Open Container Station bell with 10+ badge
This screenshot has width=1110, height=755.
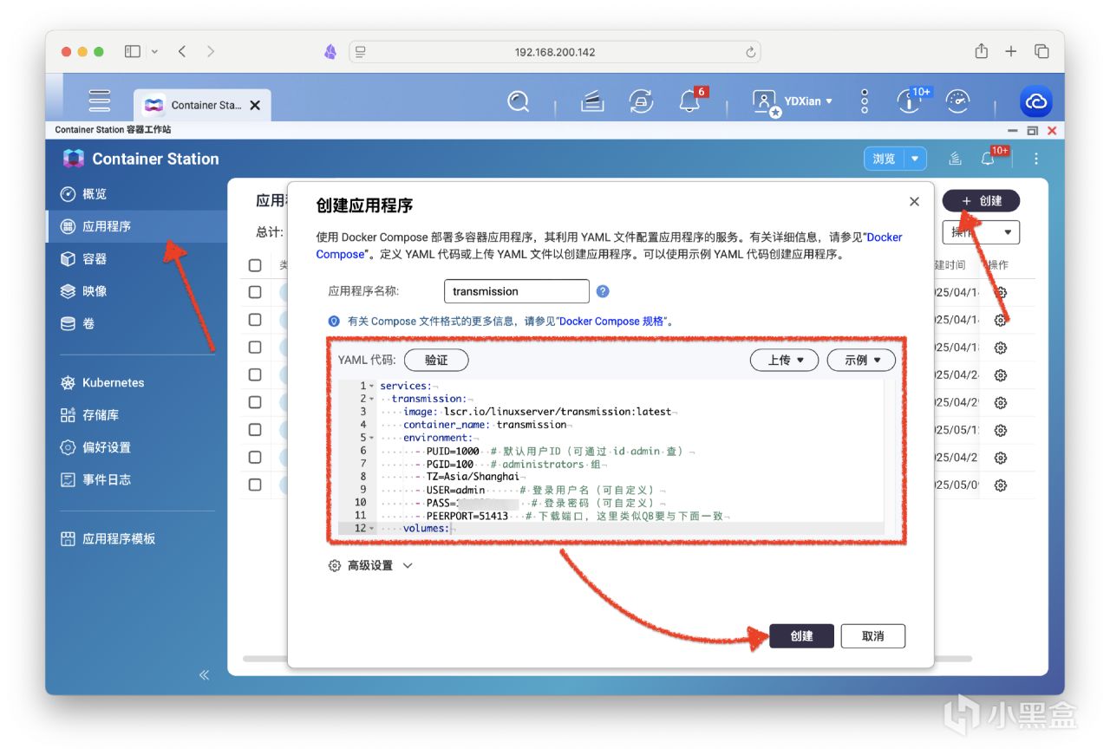pyautogui.click(x=988, y=159)
